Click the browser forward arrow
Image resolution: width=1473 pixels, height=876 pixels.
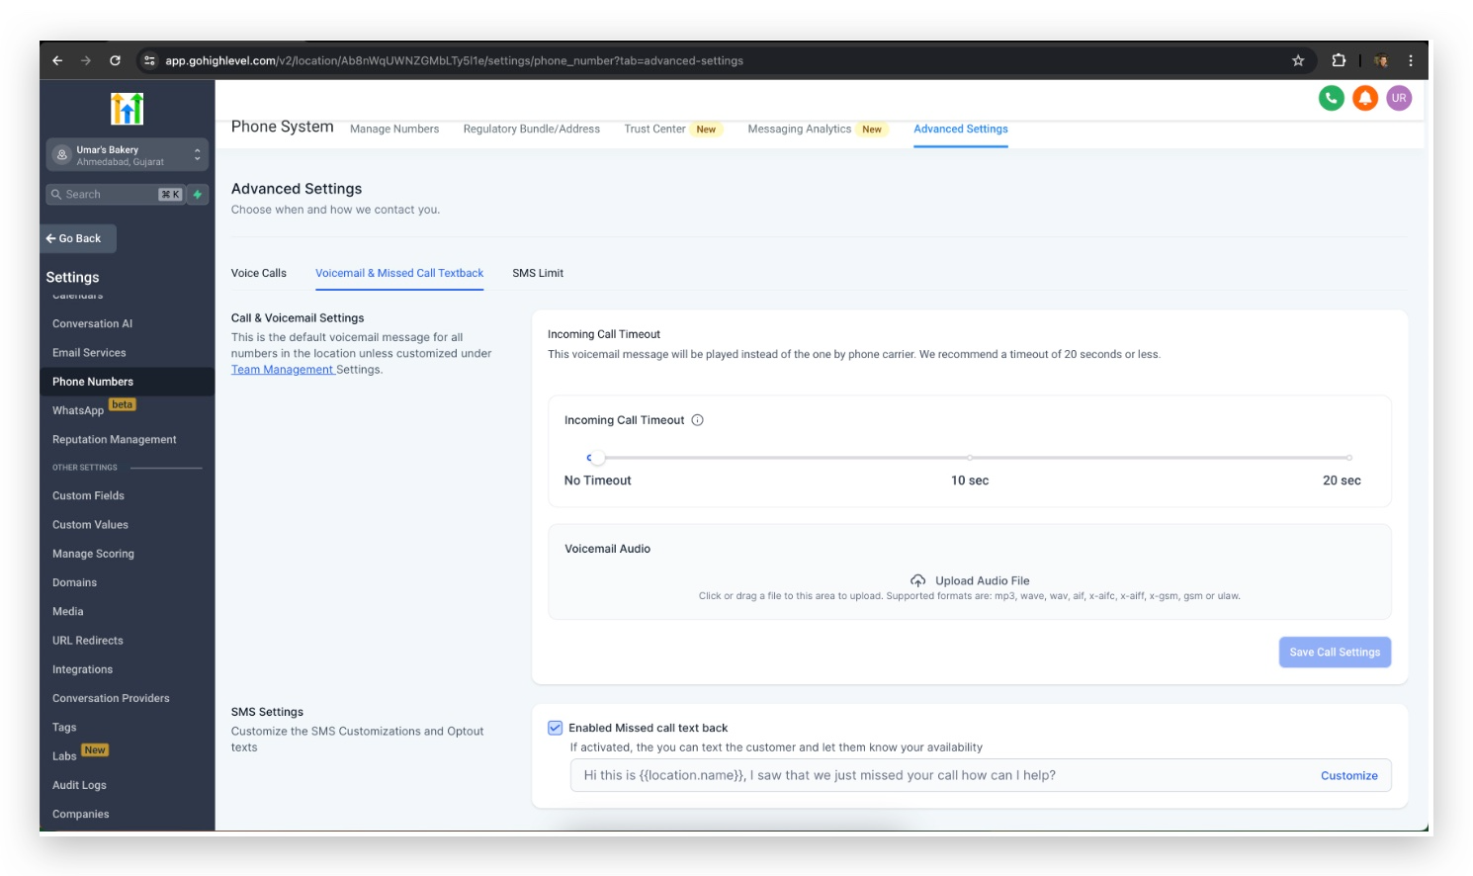click(86, 60)
